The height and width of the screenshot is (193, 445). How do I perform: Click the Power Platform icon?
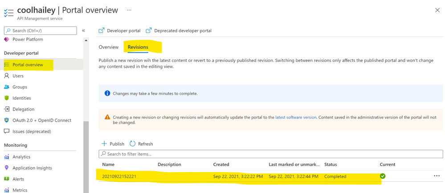pos(7,40)
